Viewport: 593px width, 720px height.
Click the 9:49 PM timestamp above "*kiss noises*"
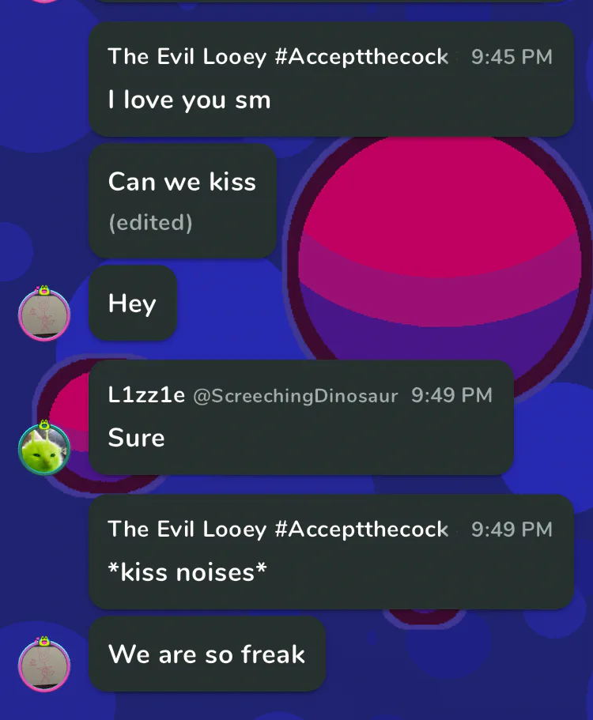[x=512, y=530]
